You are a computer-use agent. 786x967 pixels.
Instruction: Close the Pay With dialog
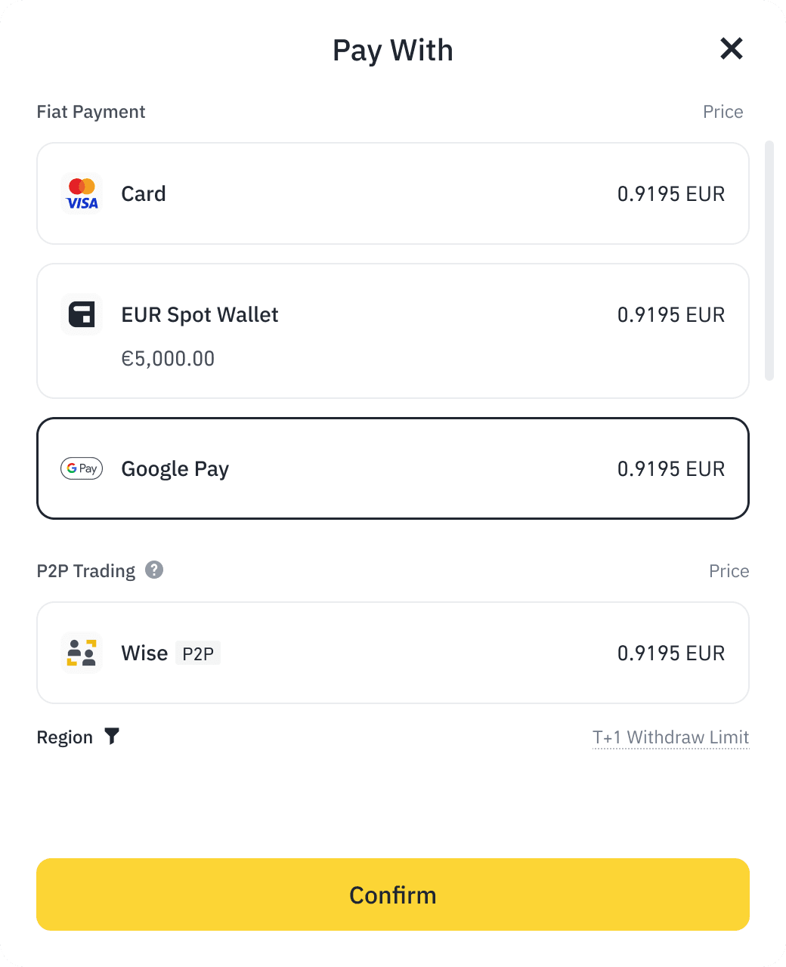click(x=731, y=49)
